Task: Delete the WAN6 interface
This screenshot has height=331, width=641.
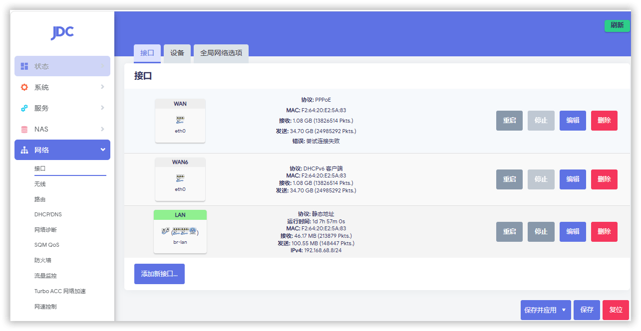Action: coord(604,179)
